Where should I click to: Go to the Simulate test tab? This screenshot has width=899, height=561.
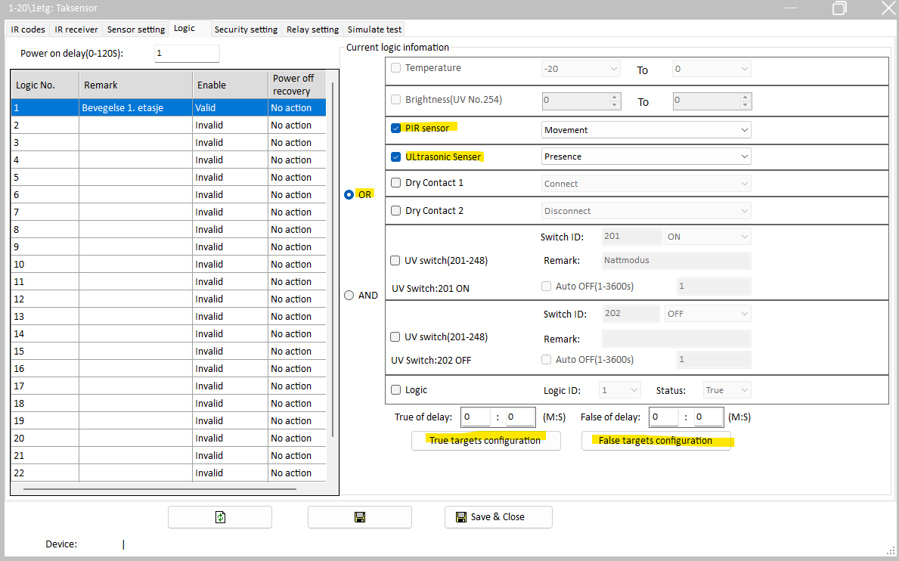tap(374, 29)
